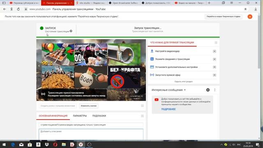Click the address bar URL
Image resolution: width=263 pixels, height=148 pixels.
[x=40, y=9]
